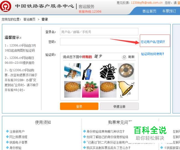Screen dimensions: 180x150
Task: Open the 客运首页 navigation tab
Action: (x=149, y=11)
